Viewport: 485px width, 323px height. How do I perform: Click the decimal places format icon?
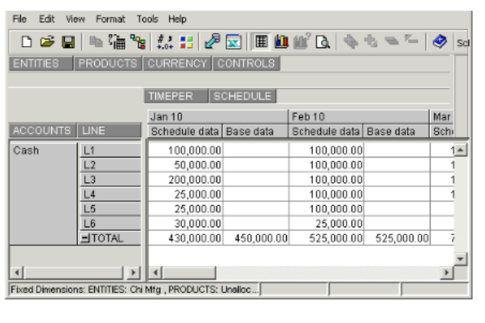pos(164,42)
